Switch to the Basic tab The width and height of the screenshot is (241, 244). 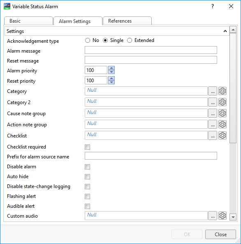pyautogui.click(x=28, y=21)
